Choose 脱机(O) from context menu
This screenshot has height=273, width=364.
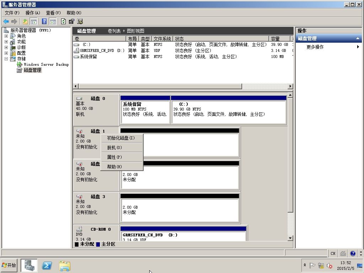[122, 148]
